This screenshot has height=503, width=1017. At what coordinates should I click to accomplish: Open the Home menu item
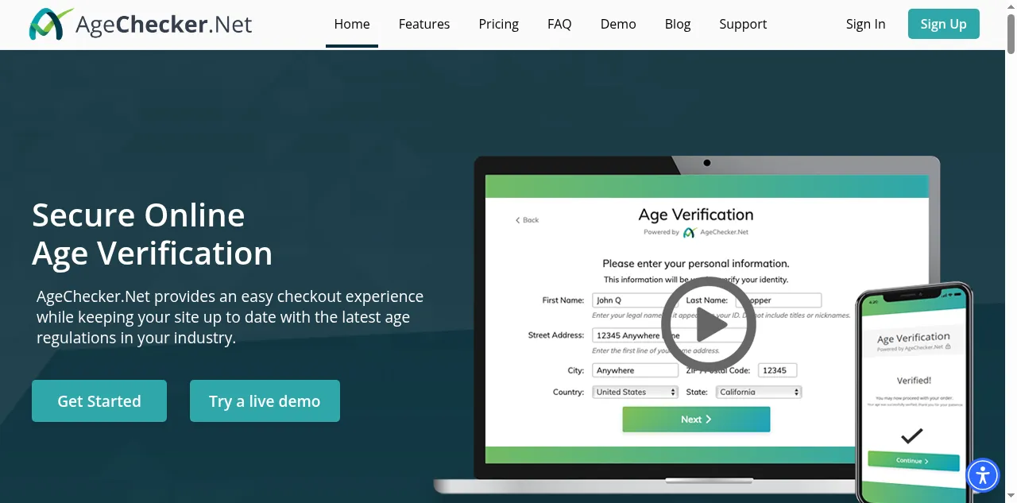pos(352,24)
